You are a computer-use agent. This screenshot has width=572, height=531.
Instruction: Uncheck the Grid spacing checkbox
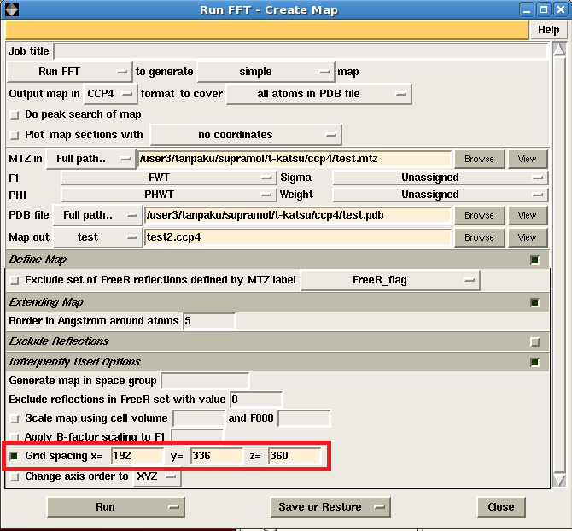click(x=15, y=456)
